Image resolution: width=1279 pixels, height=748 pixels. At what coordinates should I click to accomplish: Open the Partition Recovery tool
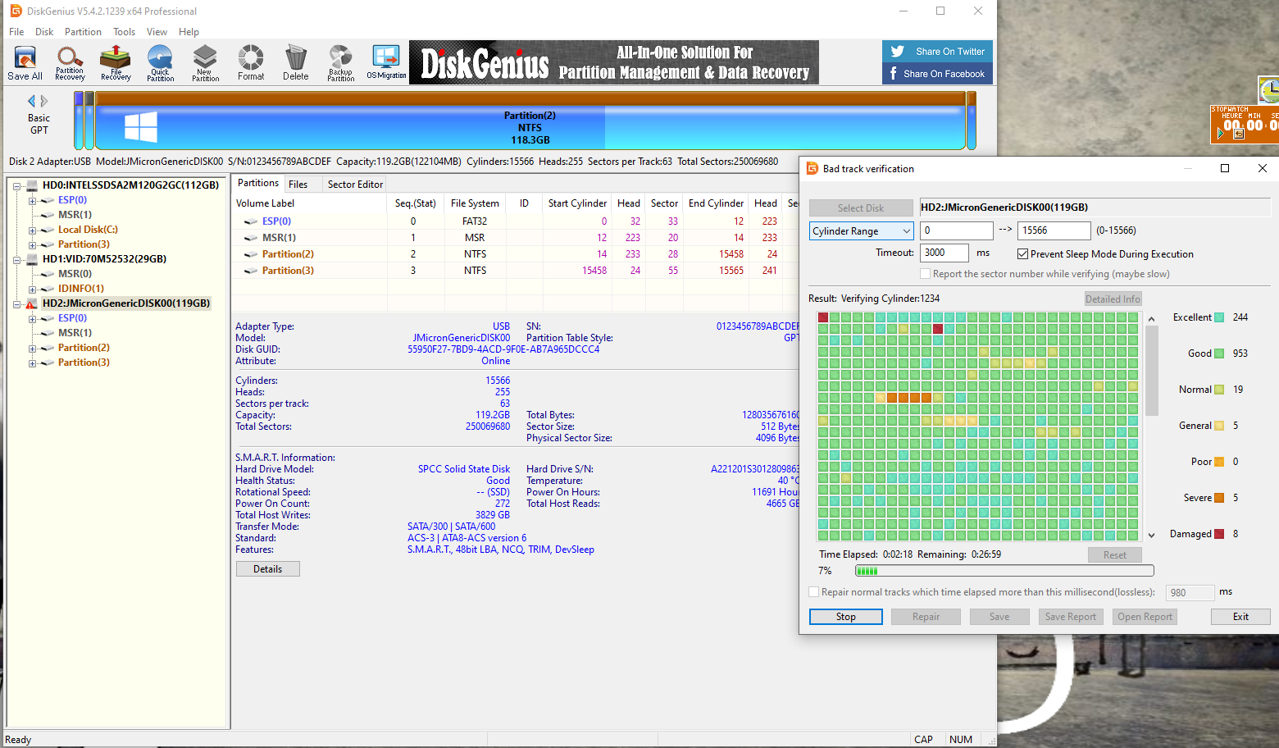pos(70,63)
